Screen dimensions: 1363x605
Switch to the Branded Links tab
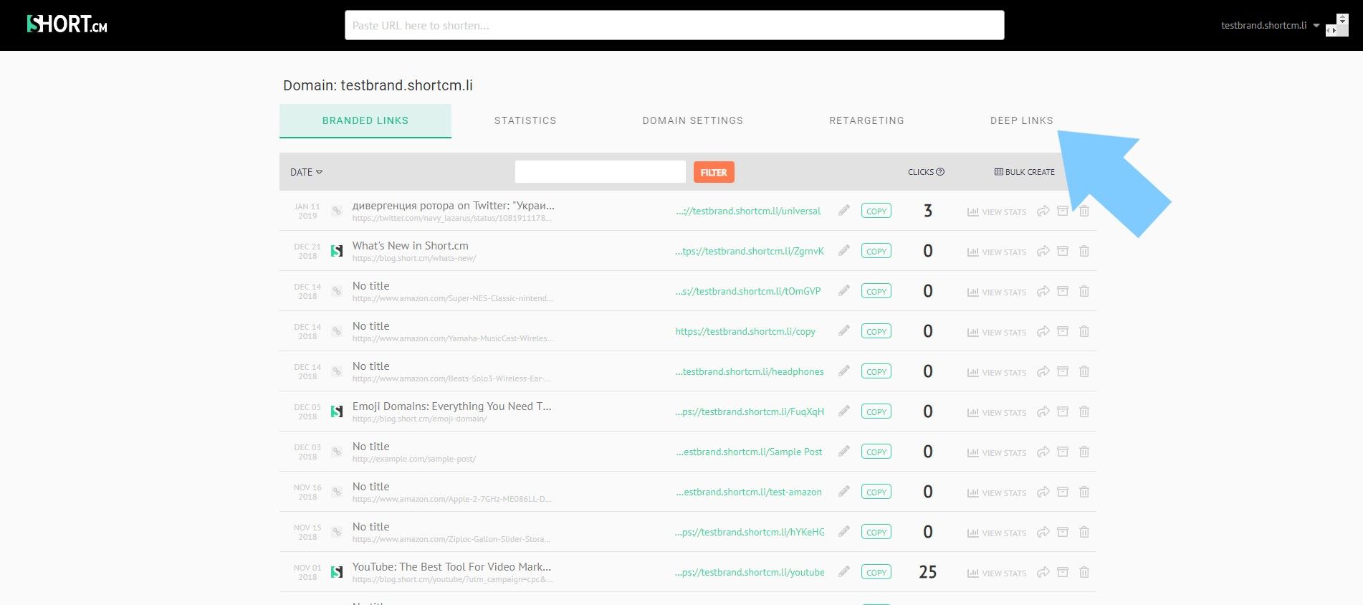(365, 120)
